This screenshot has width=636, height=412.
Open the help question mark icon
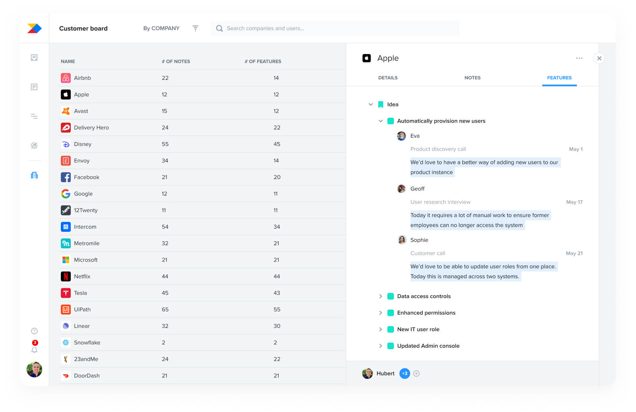point(34,331)
